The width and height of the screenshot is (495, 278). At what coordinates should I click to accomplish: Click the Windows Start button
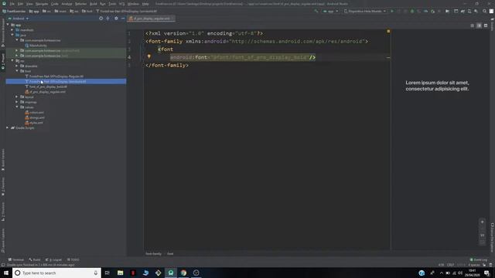tap(6, 273)
